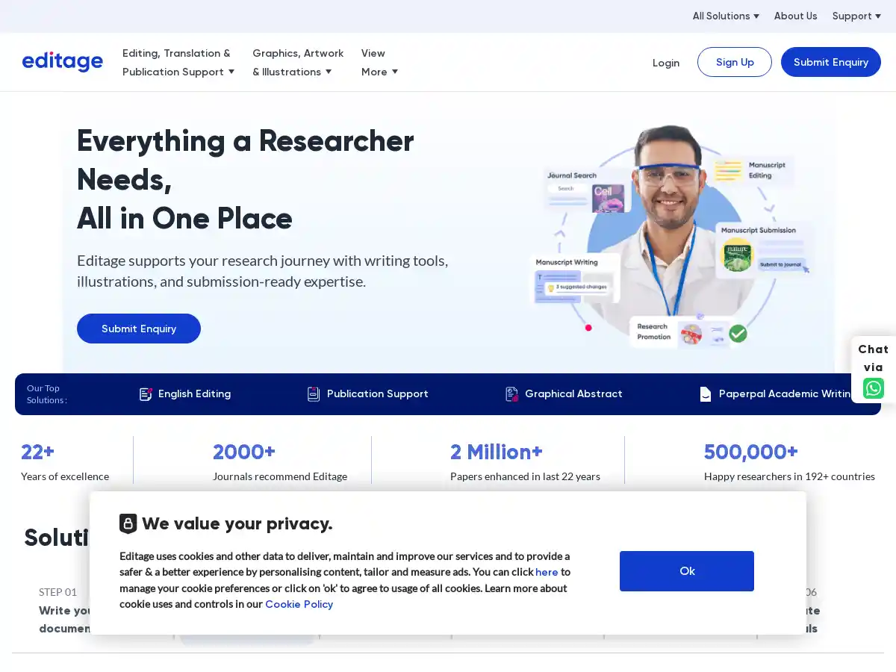Click the Graphical Abstract icon
The height and width of the screenshot is (672, 896).
coord(511,394)
